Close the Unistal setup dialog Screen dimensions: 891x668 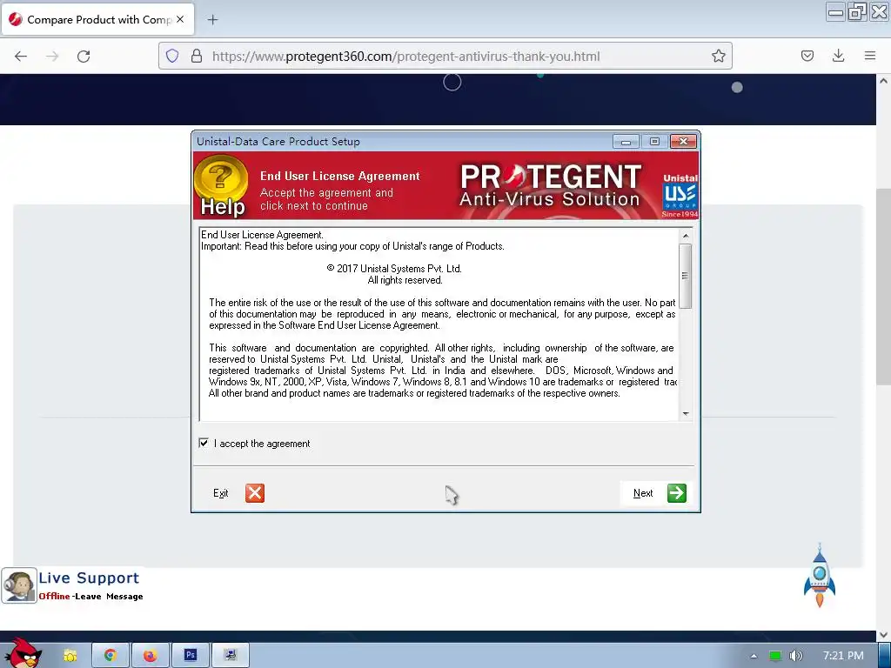(x=683, y=142)
